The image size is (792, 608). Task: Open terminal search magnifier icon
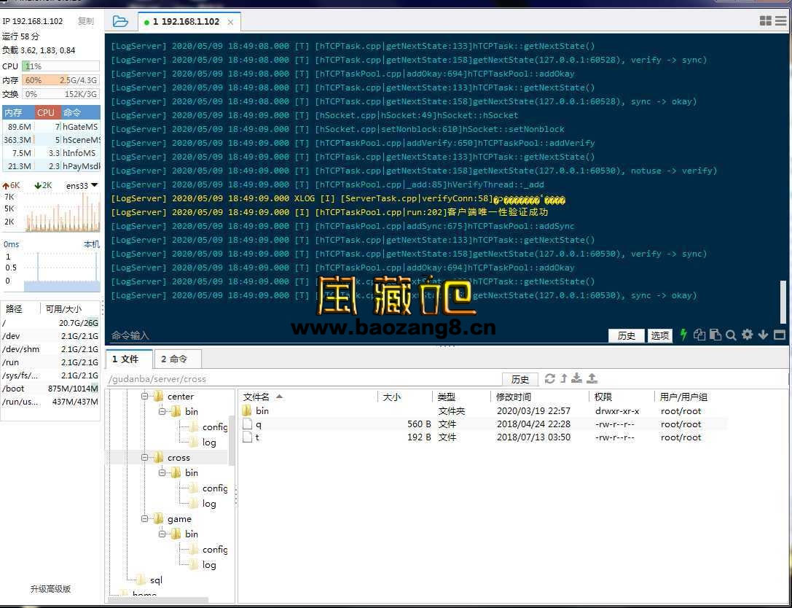(730, 335)
